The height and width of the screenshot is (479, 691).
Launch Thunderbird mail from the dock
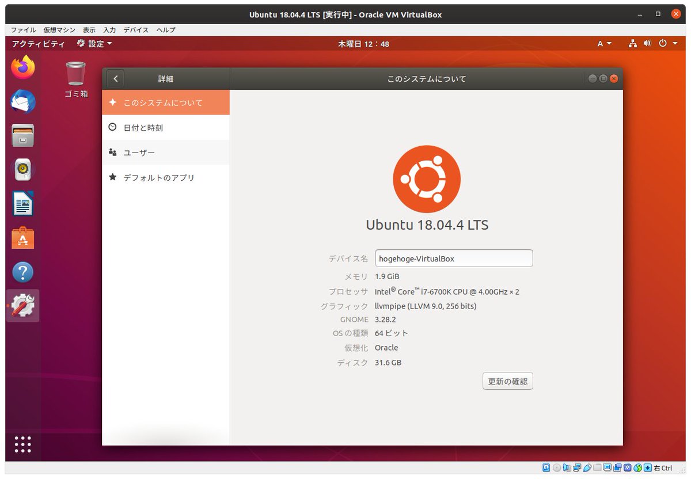click(x=23, y=102)
